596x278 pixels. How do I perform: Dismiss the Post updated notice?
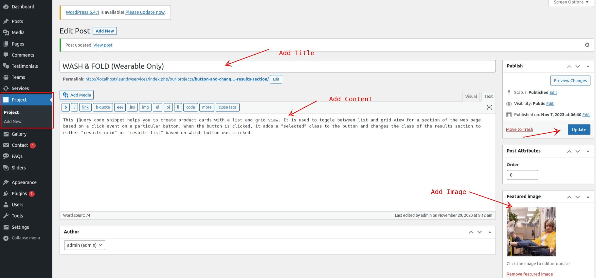[x=587, y=45]
